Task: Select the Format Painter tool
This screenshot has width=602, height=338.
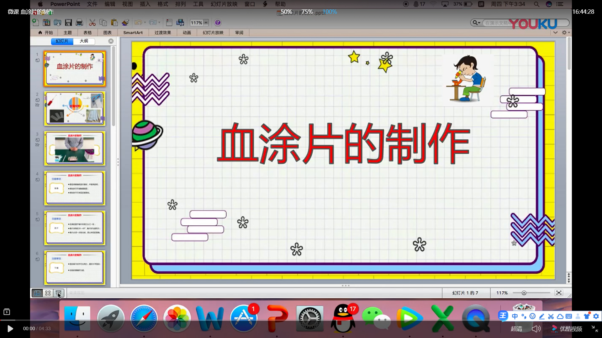Action: (x=125, y=22)
